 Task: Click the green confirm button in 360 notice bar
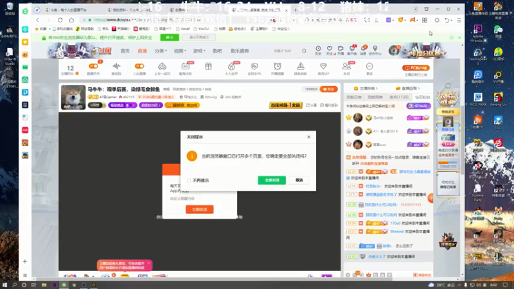[x=170, y=37]
